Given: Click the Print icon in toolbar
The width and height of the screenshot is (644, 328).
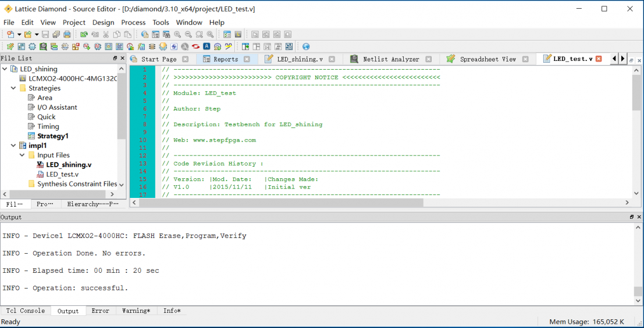Looking at the screenshot, I should pos(67,34).
